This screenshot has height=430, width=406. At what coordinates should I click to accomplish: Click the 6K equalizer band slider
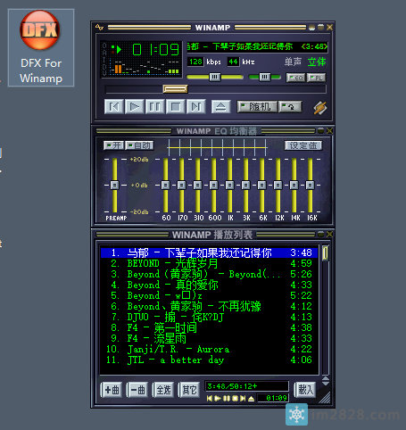[262, 185]
